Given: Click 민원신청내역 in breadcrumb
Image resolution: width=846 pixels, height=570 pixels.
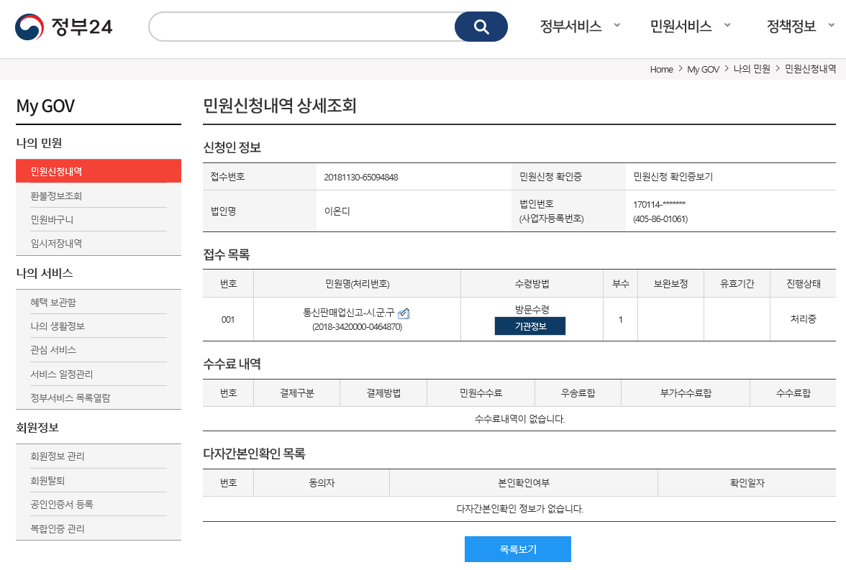Looking at the screenshot, I should tap(810, 69).
